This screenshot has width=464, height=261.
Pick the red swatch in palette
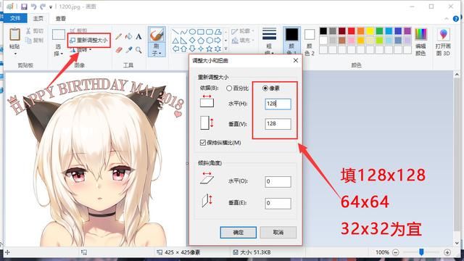point(351,30)
